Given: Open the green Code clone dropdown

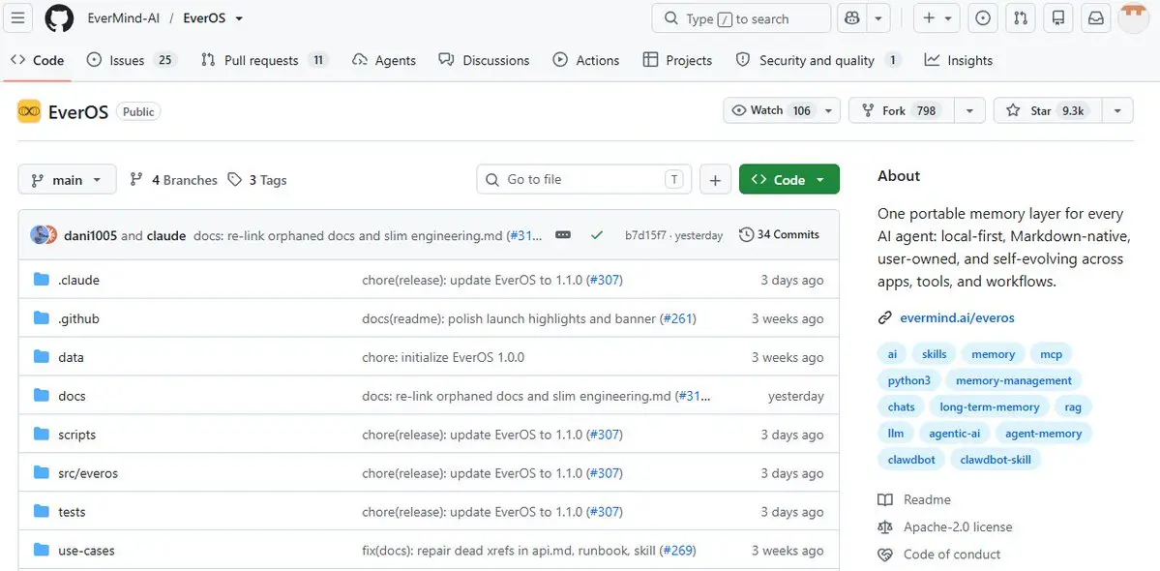Looking at the screenshot, I should (x=789, y=180).
